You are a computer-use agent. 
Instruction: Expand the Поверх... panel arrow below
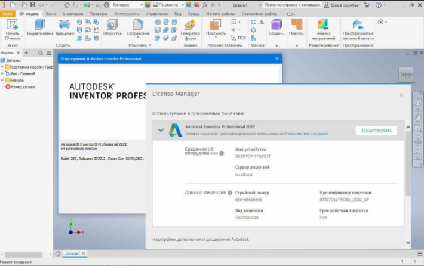coord(297,46)
